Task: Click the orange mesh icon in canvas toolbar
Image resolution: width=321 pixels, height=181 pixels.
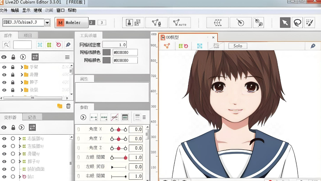Action: click(167, 46)
